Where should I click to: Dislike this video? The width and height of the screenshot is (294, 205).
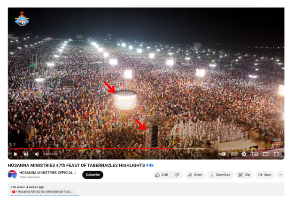[x=177, y=175]
